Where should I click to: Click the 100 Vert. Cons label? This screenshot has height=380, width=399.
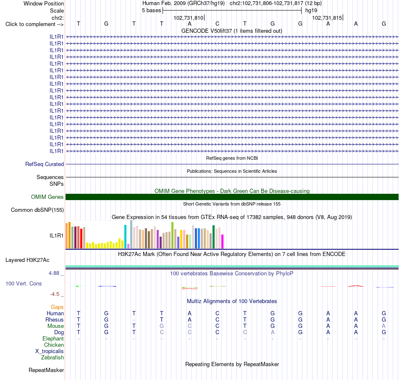coord(24,283)
